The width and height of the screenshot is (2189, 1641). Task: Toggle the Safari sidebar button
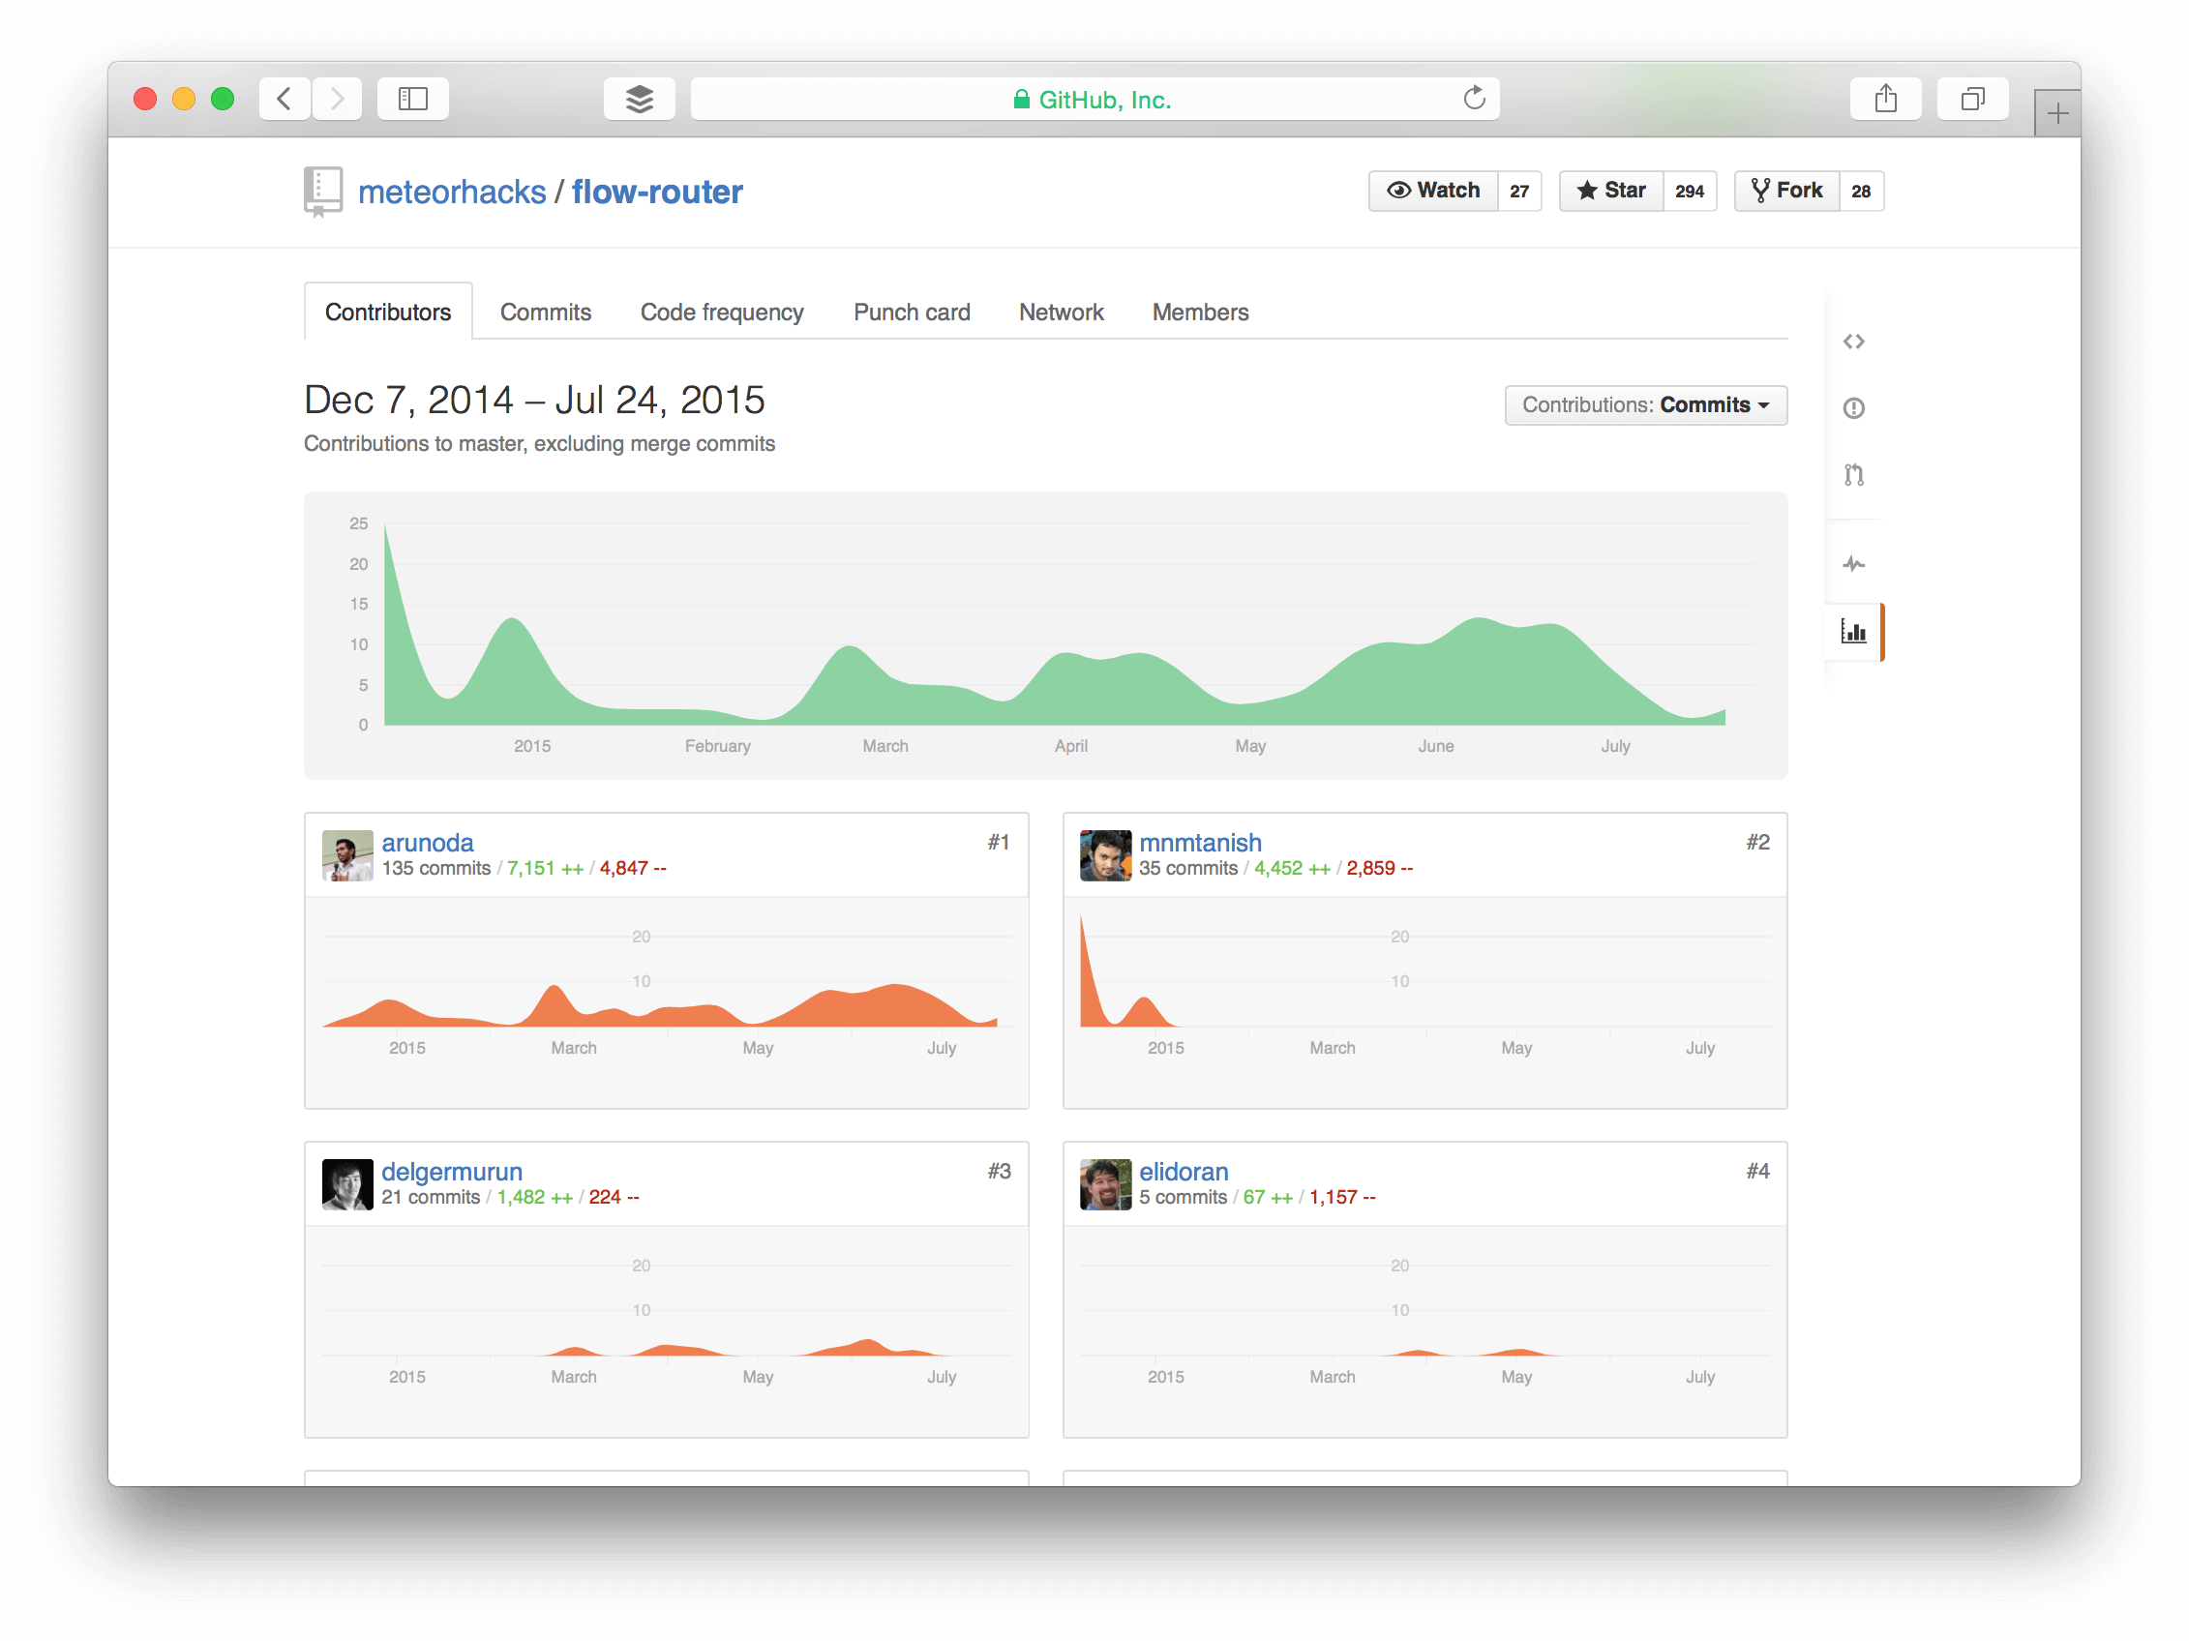coord(412,98)
